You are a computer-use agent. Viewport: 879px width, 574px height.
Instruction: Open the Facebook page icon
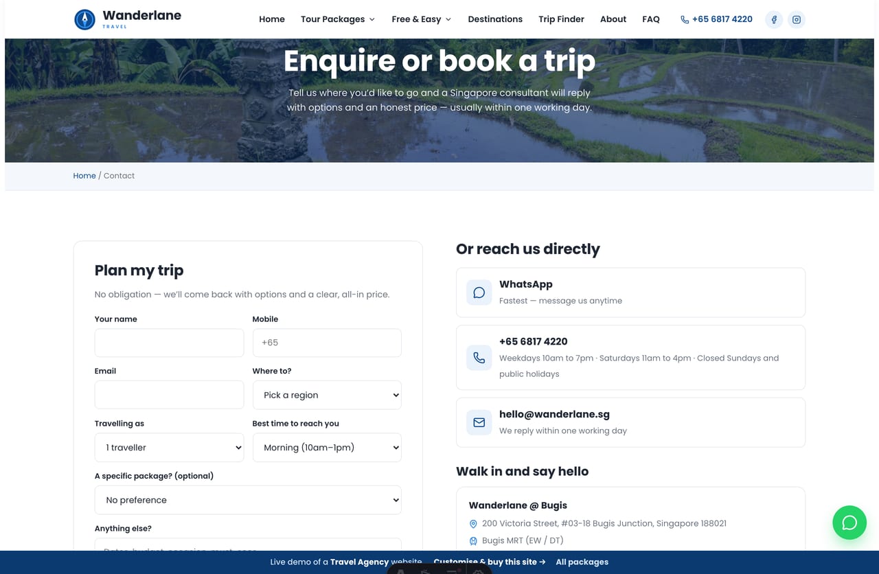point(774,19)
